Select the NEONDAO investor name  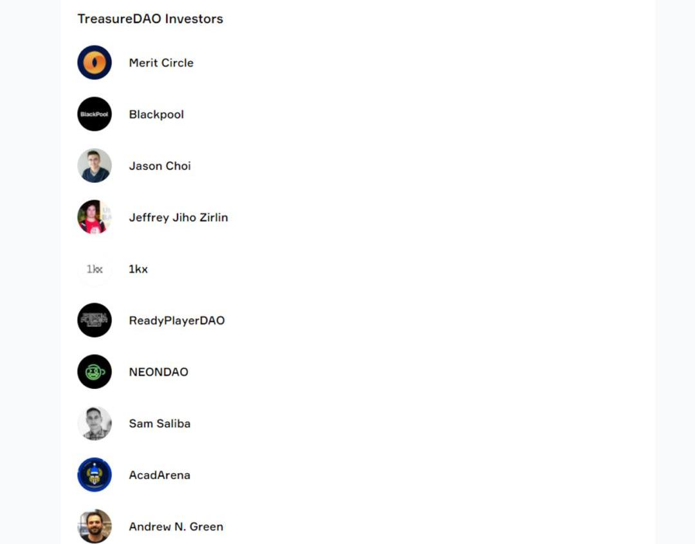(159, 372)
